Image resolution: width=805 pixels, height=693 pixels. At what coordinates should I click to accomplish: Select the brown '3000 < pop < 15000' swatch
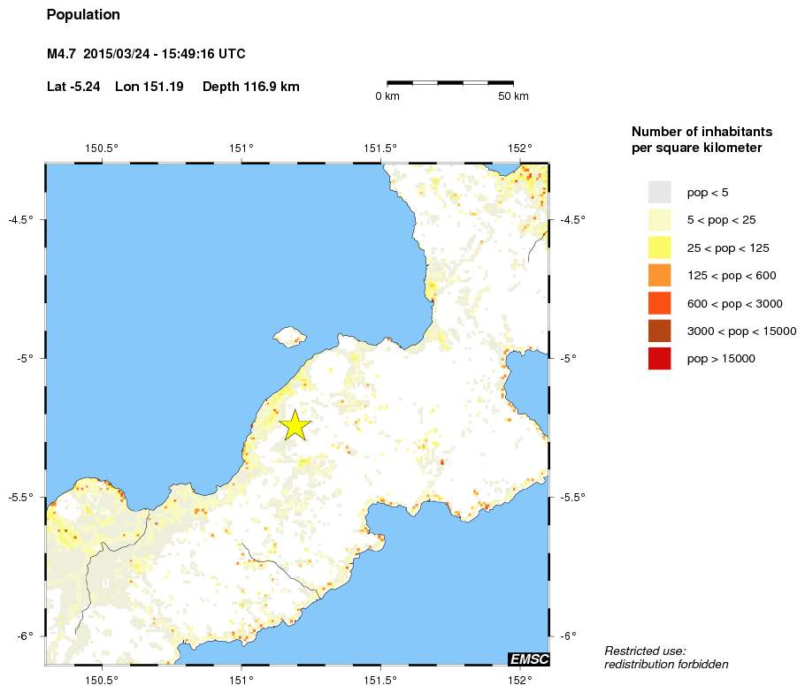coord(660,331)
